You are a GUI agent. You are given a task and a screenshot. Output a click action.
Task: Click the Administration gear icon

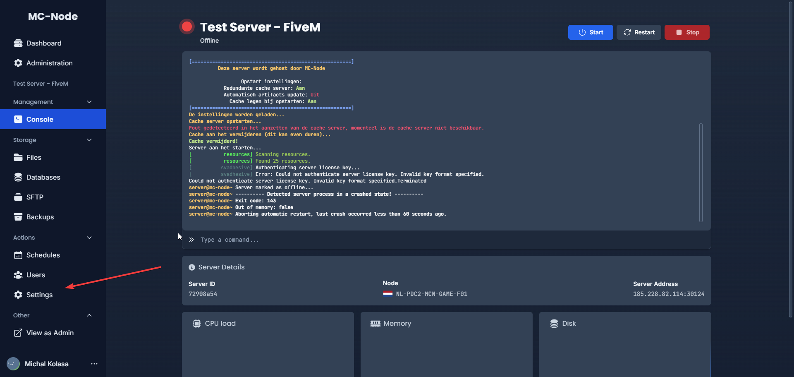[x=18, y=63]
